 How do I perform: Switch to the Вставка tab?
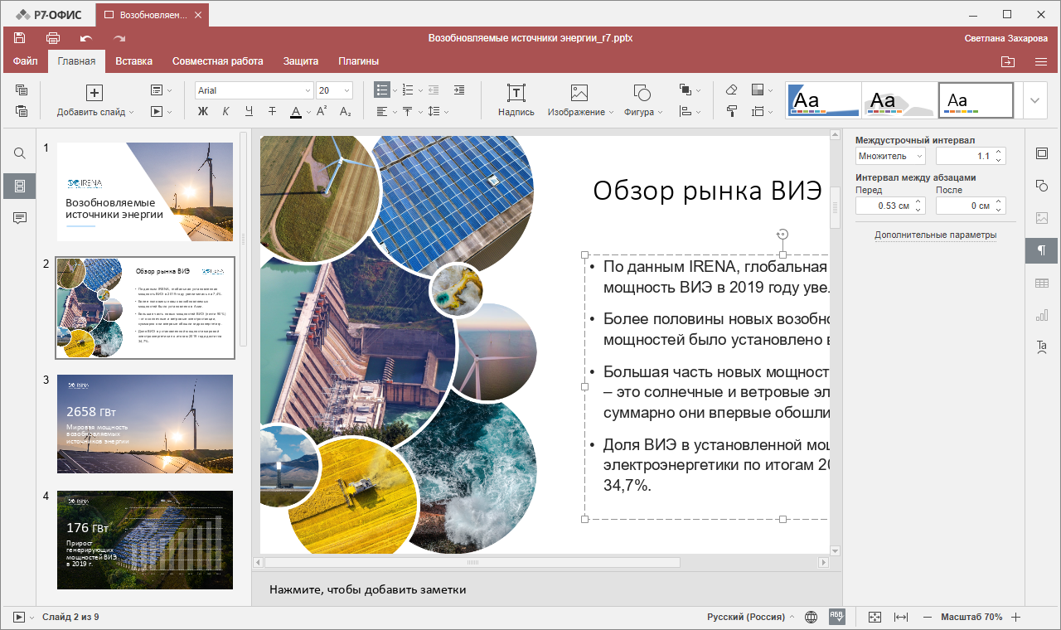point(133,61)
